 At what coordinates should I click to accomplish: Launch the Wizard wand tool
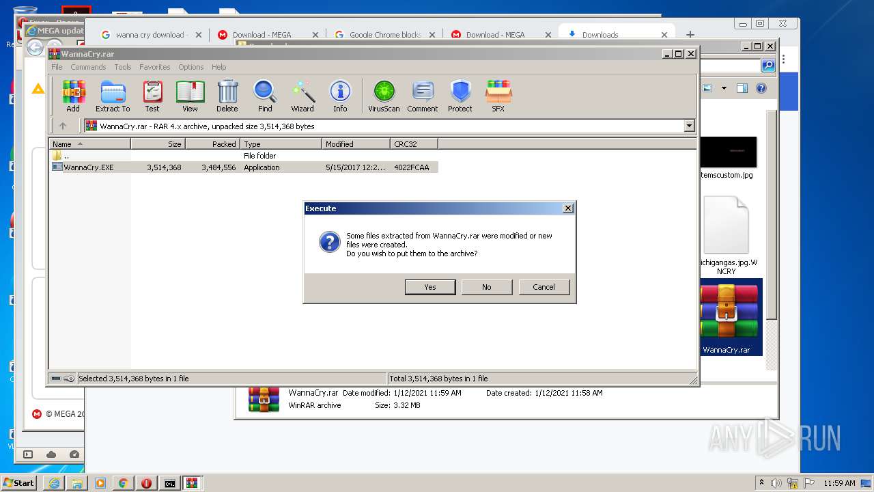(302, 96)
